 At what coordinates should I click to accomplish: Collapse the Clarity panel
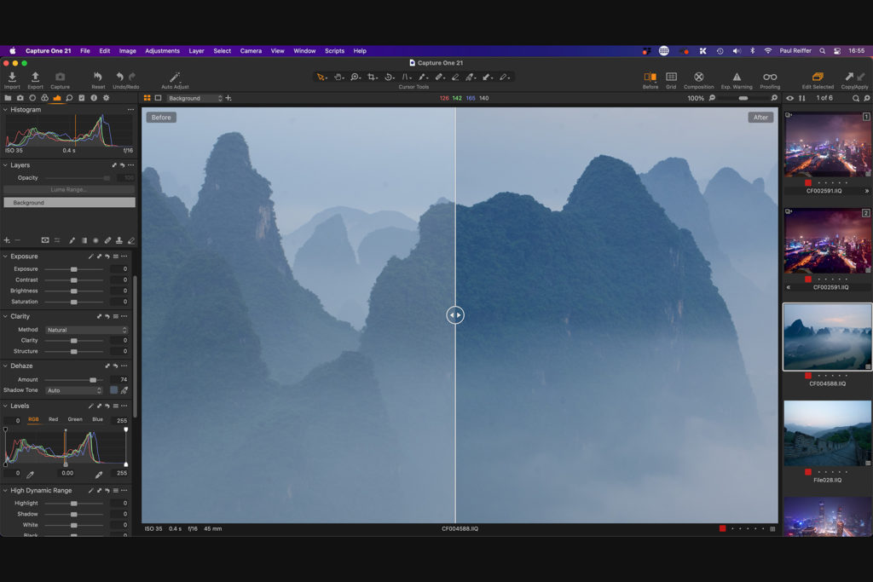coord(5,317)
